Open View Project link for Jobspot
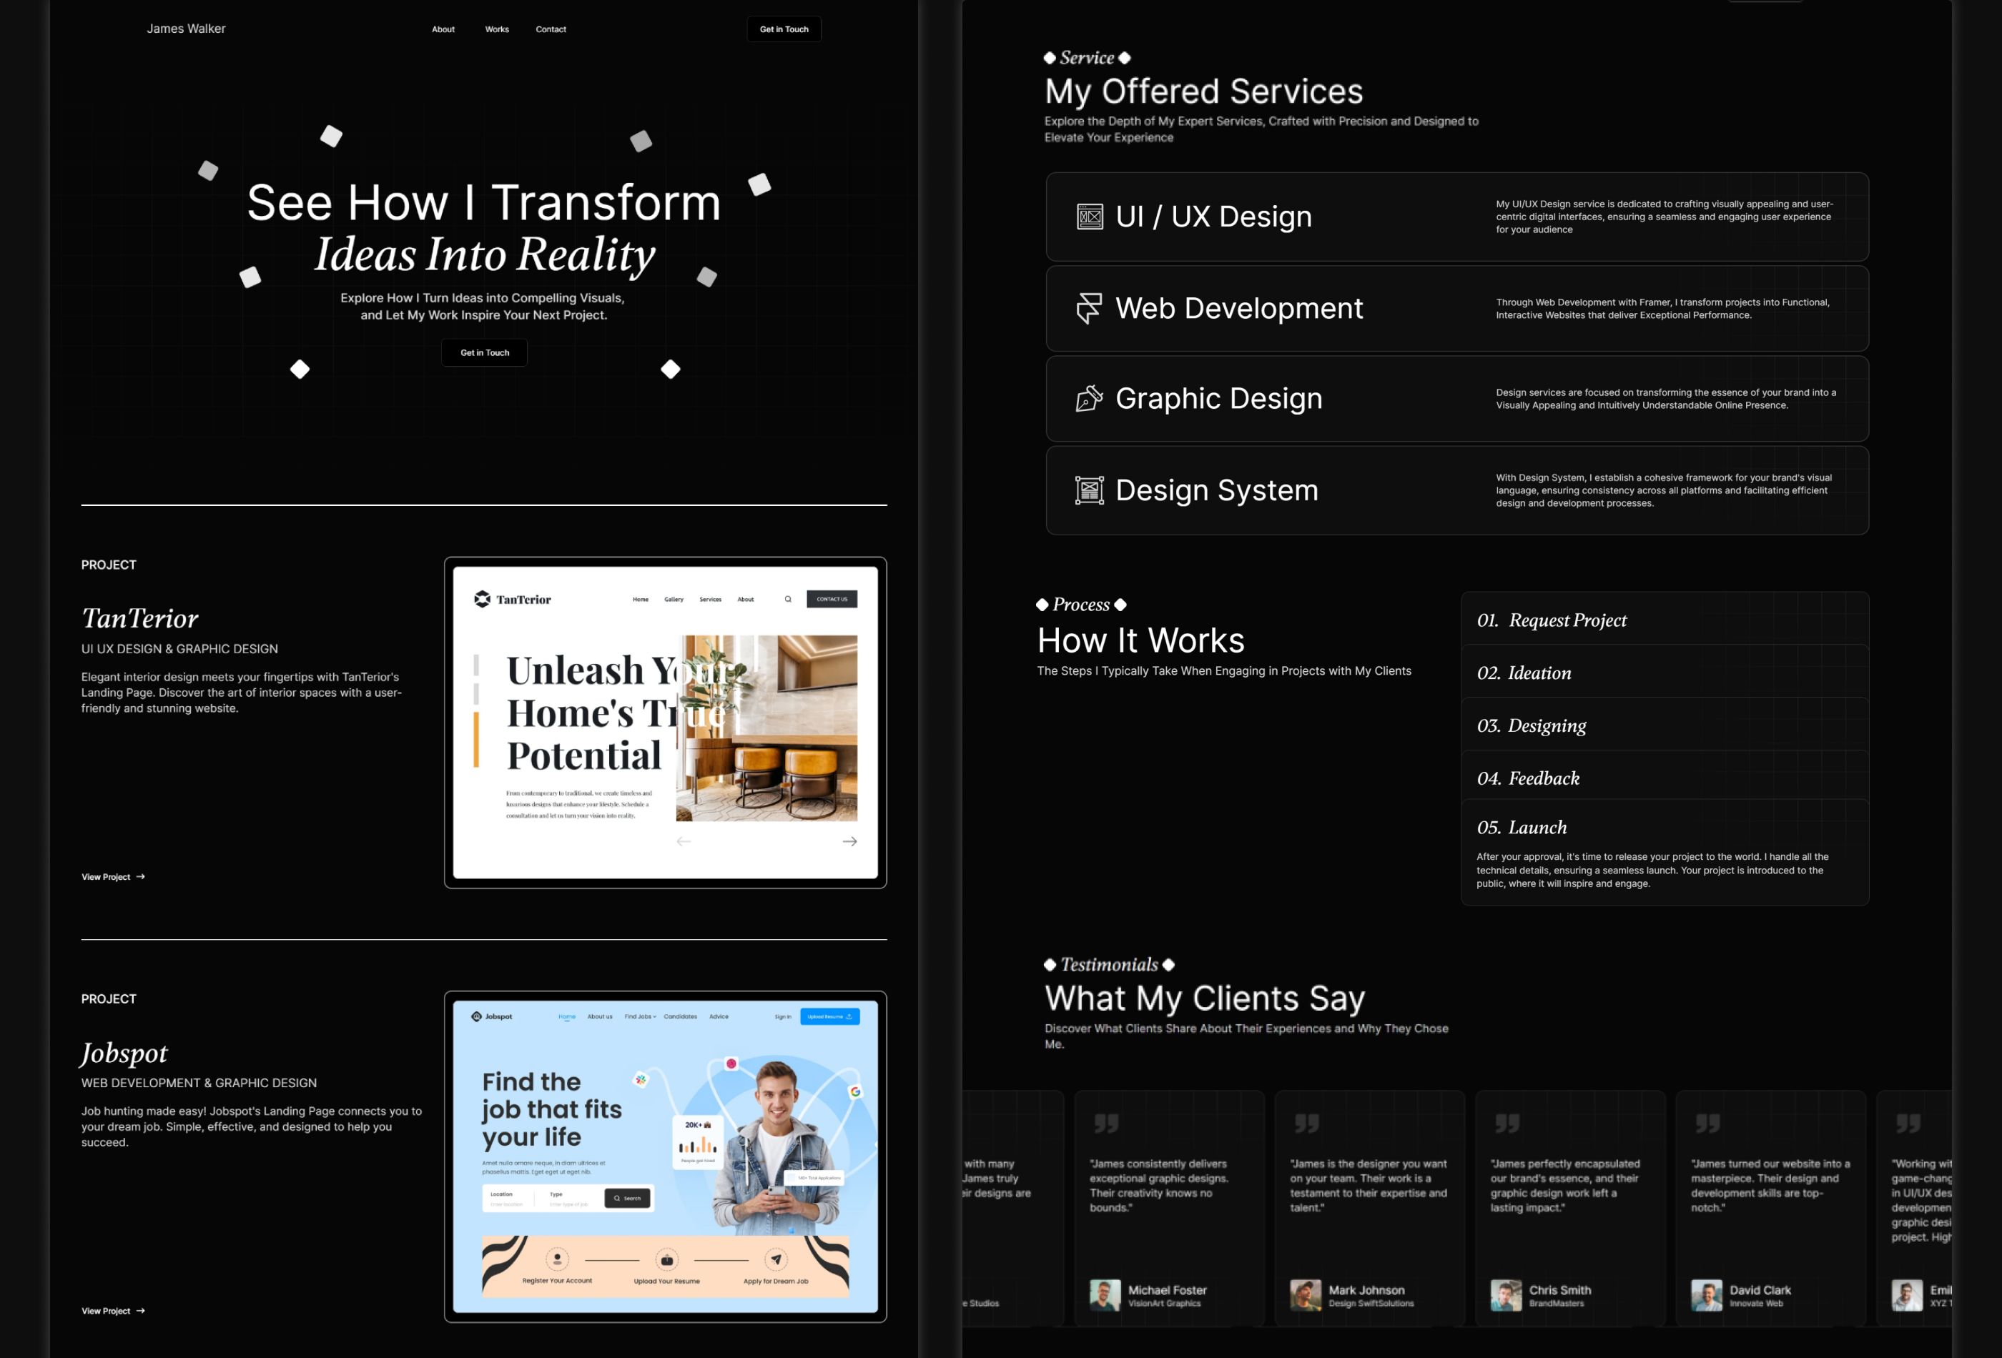 coord(113,1311)
